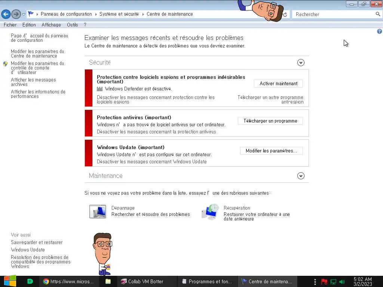Click the flag icon in address bar

(31, 14)
